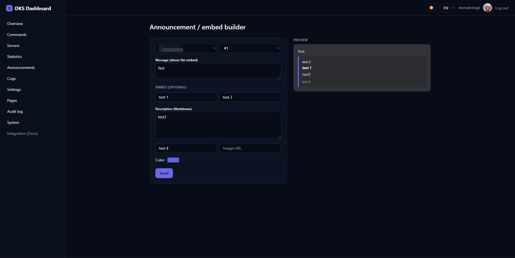
Task: Focus the Image URL field
Action: (x=250, y=148)
